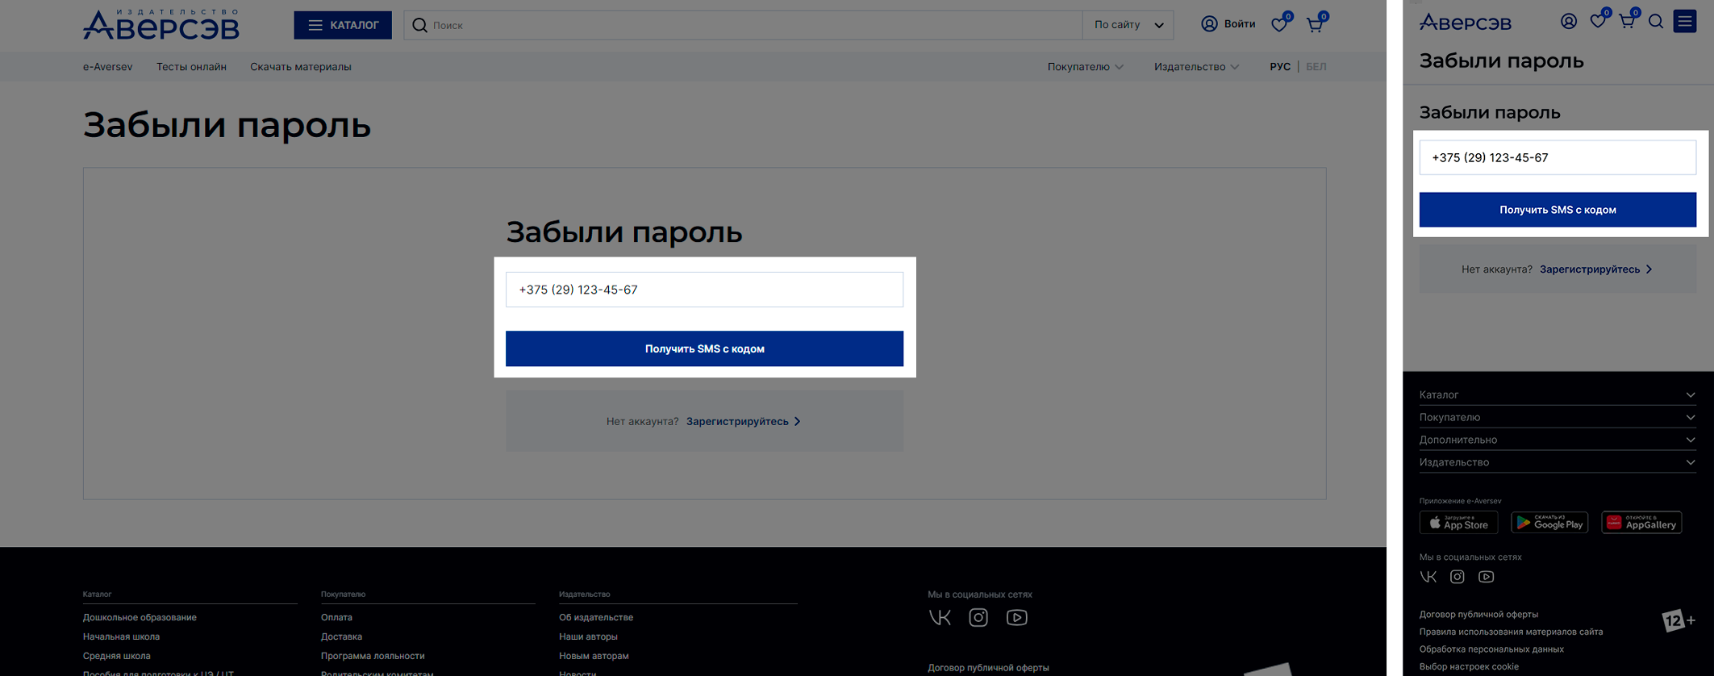Open the Google Play store badge
This screenshot has width=1714, height=676.
tap(1549, 523)
